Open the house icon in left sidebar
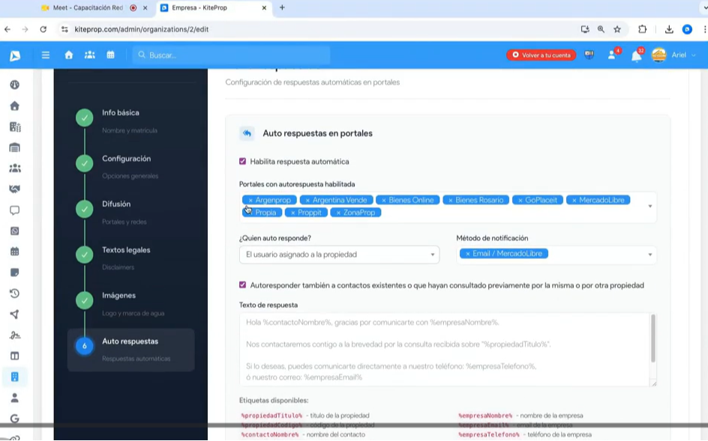The height and width of the screenshot is (441, 708). tap(14, 106)
